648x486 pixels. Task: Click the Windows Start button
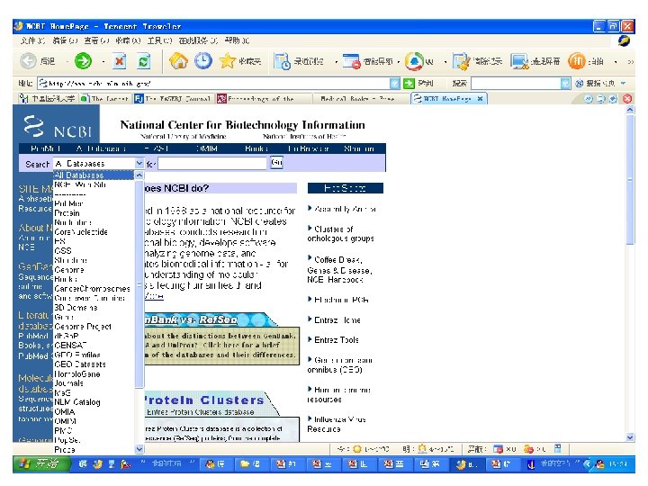pyautogui.click(x=40, y=464)
